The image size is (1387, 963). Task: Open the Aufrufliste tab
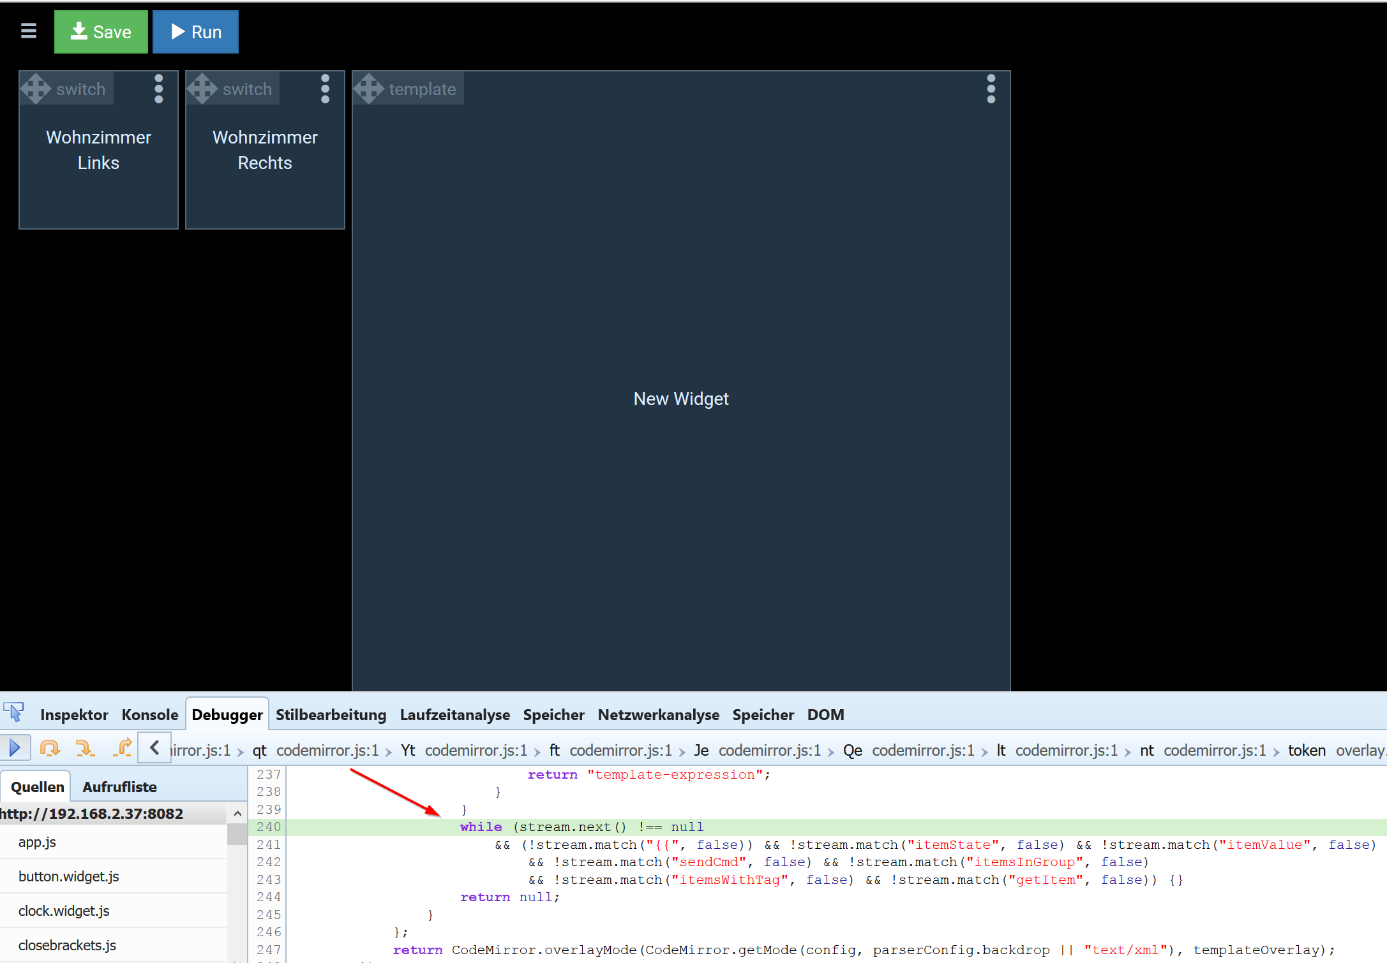[x=119, y=787]
